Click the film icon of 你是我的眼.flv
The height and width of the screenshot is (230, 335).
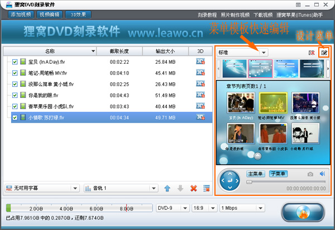coord(23,95)
